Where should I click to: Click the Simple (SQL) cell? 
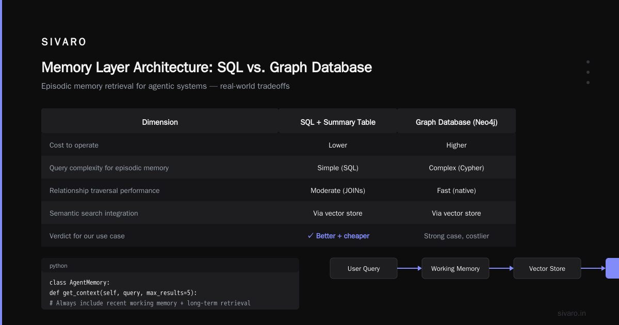pos(338,168)
